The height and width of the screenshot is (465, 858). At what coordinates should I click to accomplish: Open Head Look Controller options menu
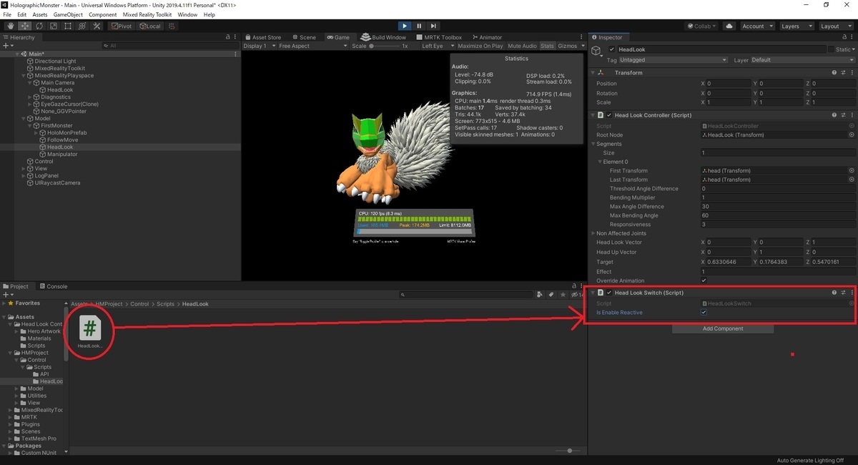[x=852, y=114]
